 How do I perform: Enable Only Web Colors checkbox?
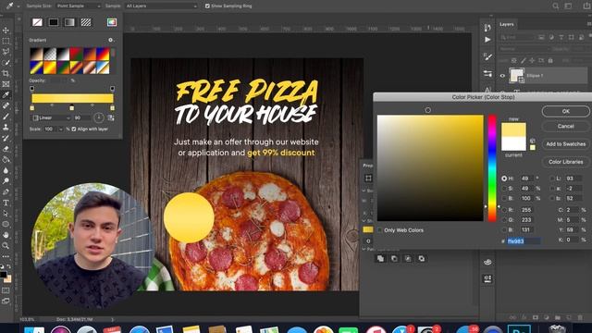[379, 230]
